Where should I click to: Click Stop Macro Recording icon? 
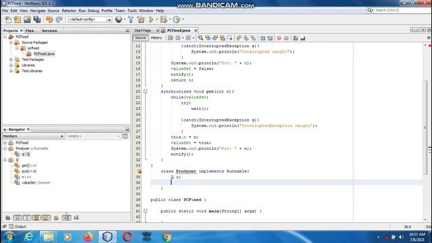click(286, 38)
